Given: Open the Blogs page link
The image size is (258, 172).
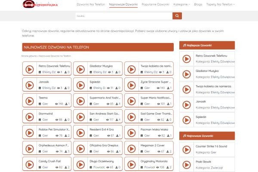Looking at the screenshot, I should point(198,4).
